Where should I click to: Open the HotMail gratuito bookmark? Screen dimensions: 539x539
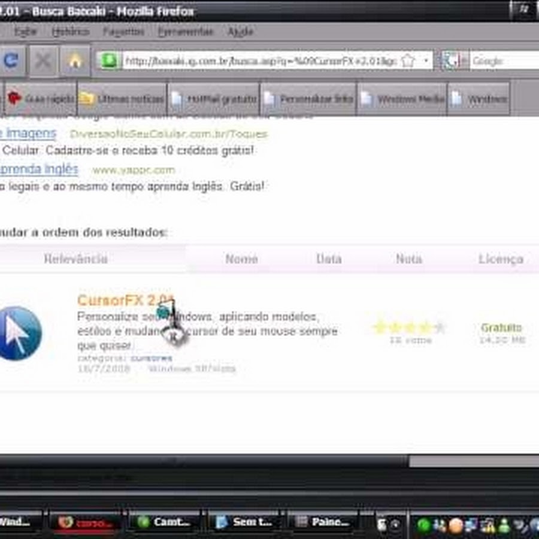(214, 99)
